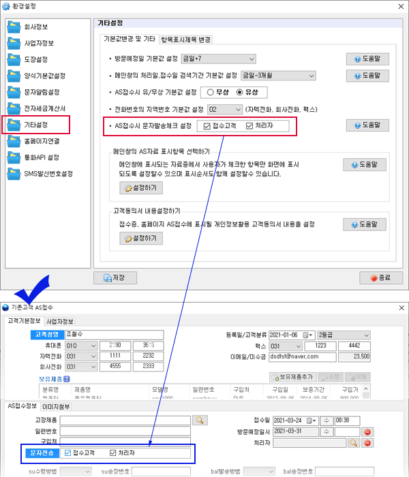
Task: Open the 팩스 031 prefix dropdown
Action: click(286, 346)
